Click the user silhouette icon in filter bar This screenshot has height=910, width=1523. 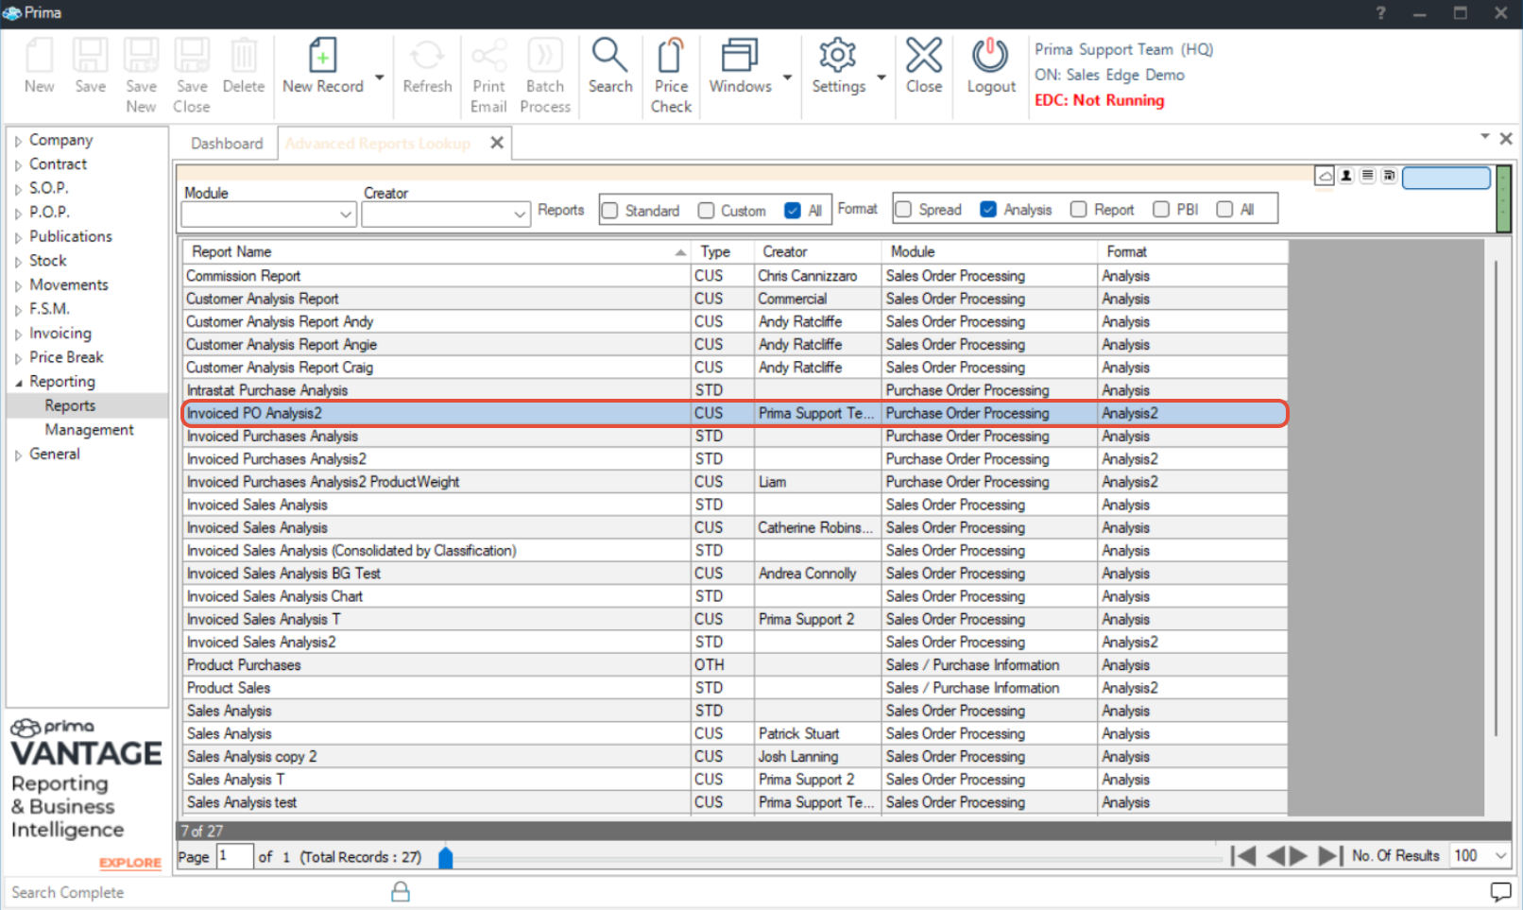coord(1346,176)
